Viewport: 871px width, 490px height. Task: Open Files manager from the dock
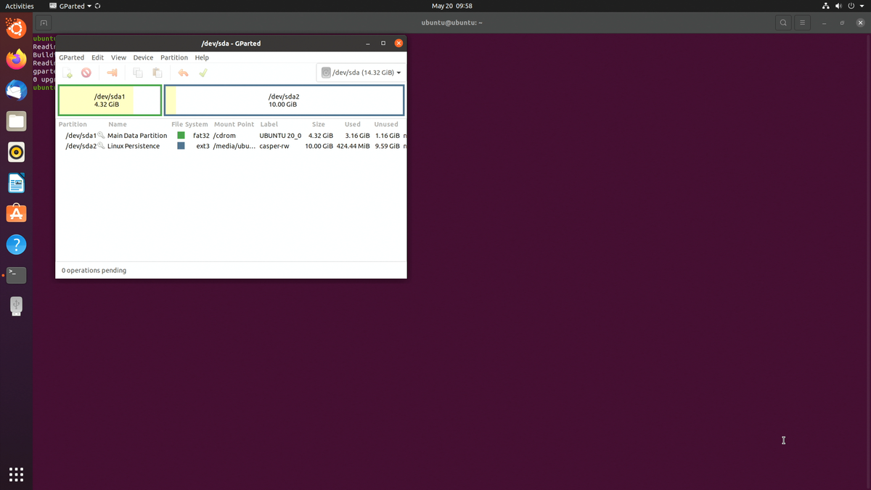[x=16, y=121]
